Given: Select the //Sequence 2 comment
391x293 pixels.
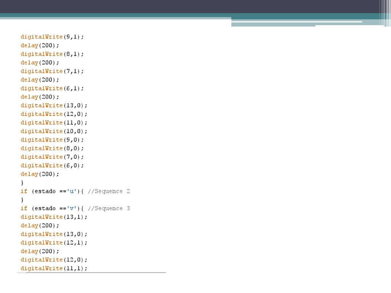Looking at the screenshot, I should pyautogui.click(x=109, y=192).
